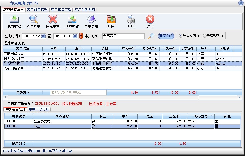245x156 pixels.
Task: Click the 删除单据 red X icon
Action: [x=53, y=20]
